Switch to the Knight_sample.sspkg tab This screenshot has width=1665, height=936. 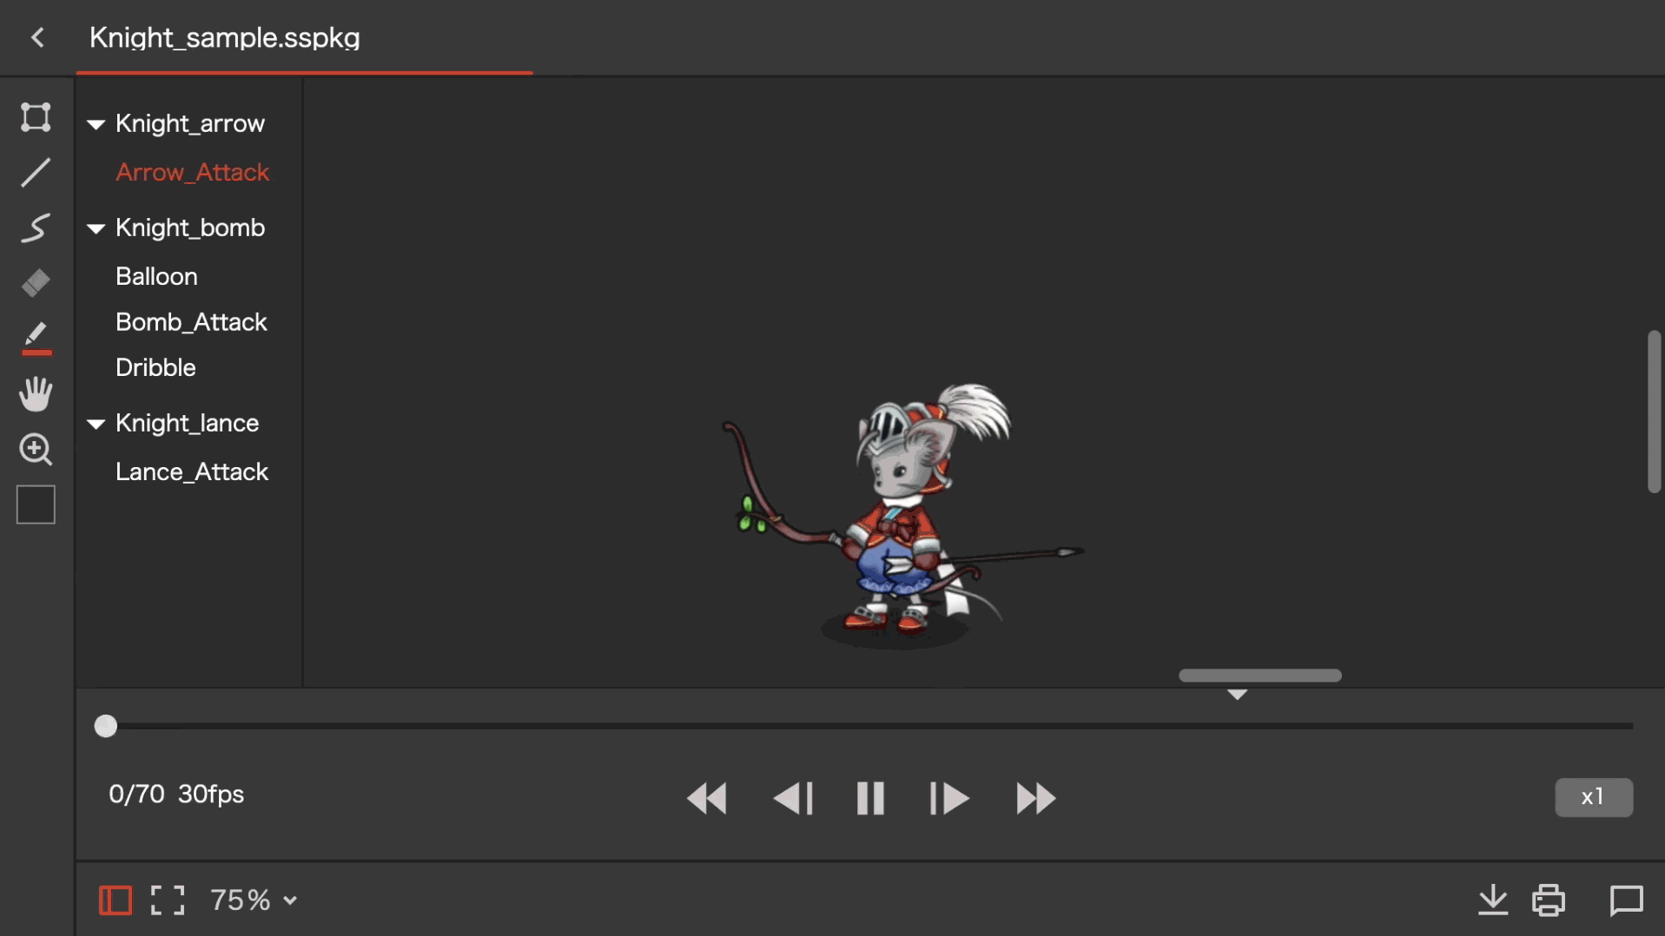pyautogui.click(x=224, y=37)
